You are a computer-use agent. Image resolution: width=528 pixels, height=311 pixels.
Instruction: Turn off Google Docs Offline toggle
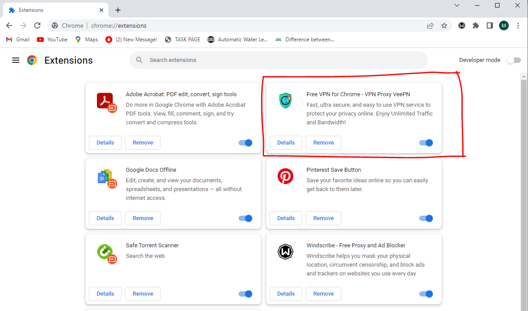[246, 218]
